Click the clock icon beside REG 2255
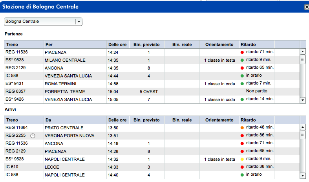This screenshot has width=309, height=182. 33,136
